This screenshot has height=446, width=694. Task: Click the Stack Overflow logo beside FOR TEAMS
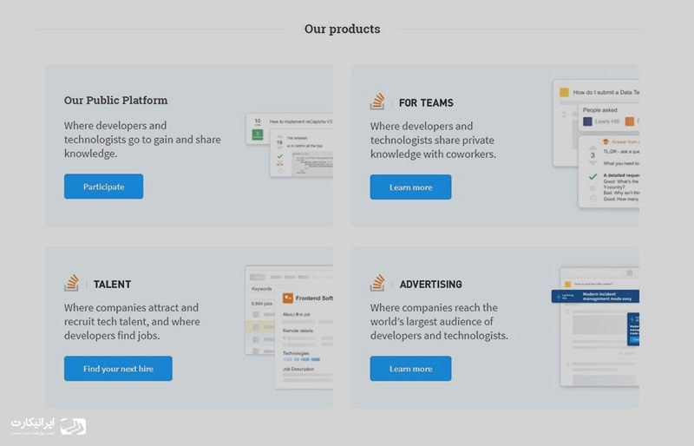point(377,102)
